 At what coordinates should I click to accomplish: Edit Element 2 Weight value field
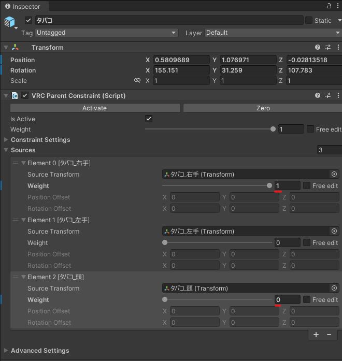click(x=288, y=299)
